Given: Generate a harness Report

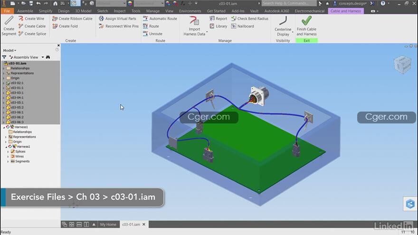Looking at the screenshot, I should click(218, 19).
